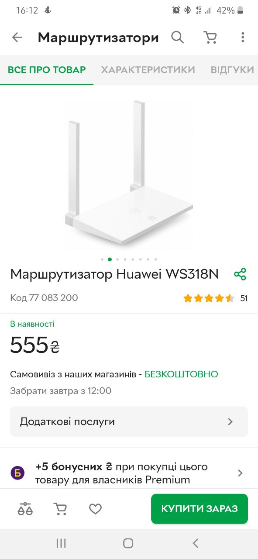
Task: Toggle the heart wishlist icon
Action: pos(95,509)
